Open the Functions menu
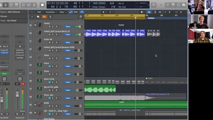Image resolution: width=213 pixels, height=120 pixels. point(51,12)
